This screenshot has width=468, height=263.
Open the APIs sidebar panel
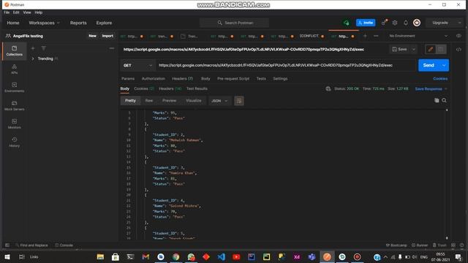[x=15, y=69]
